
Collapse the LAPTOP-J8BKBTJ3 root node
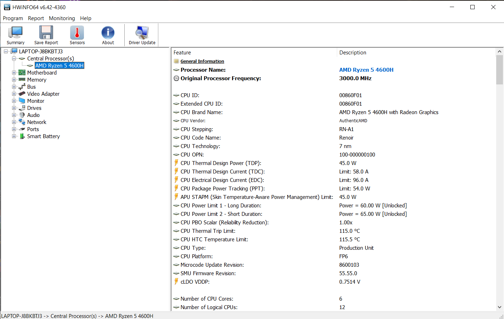[x=6, y=51]
